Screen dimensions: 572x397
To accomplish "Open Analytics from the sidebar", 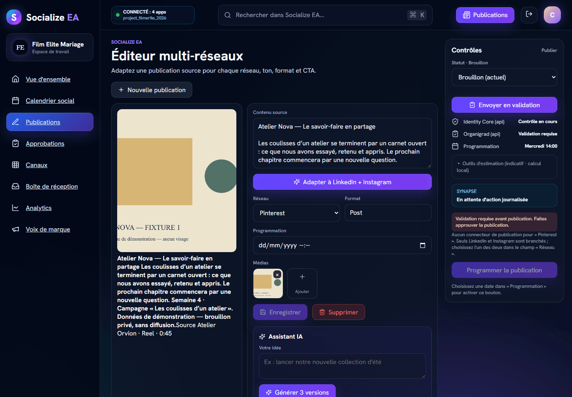I will pyautogui.click(x=50, y=208).
